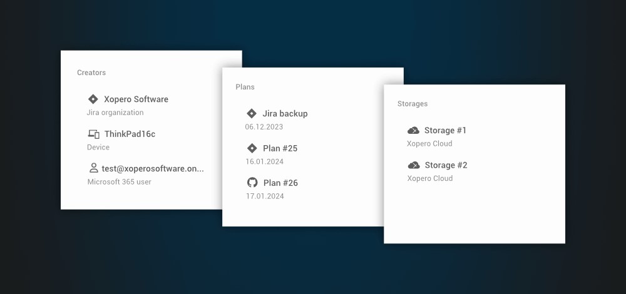Click the Jira icon beside Xopero Software
The width and height of the screenshot is (626, 294).
tap(93, 99)
